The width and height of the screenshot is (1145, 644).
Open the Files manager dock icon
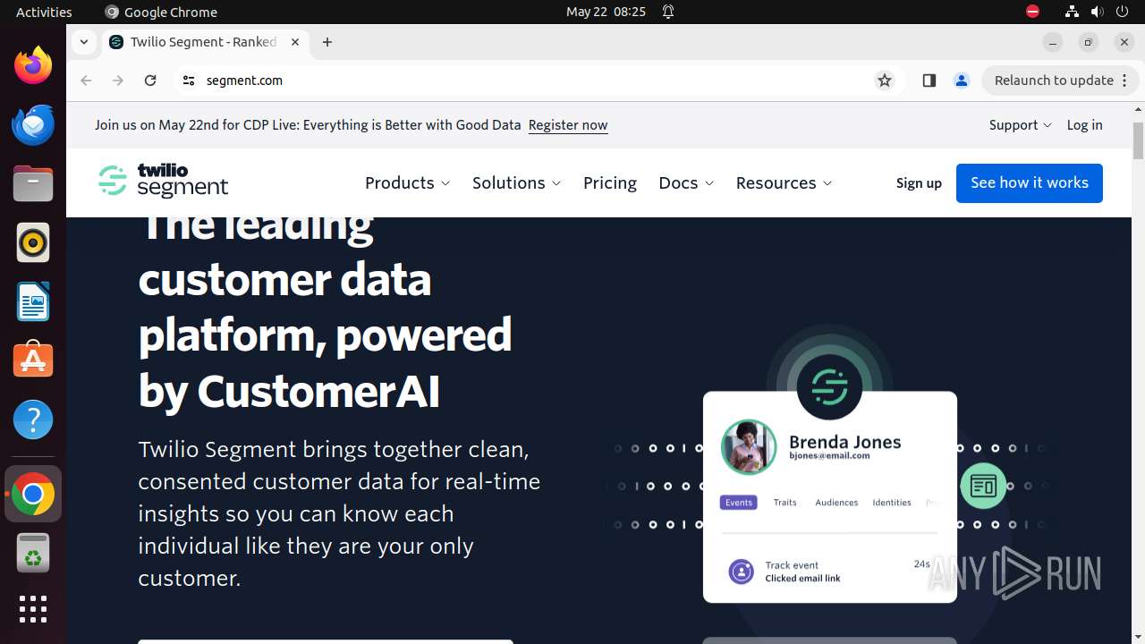pos(33,183)
